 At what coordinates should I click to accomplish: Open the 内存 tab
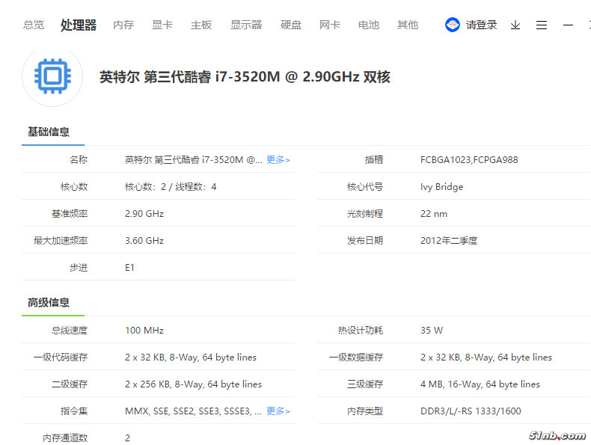123,25
